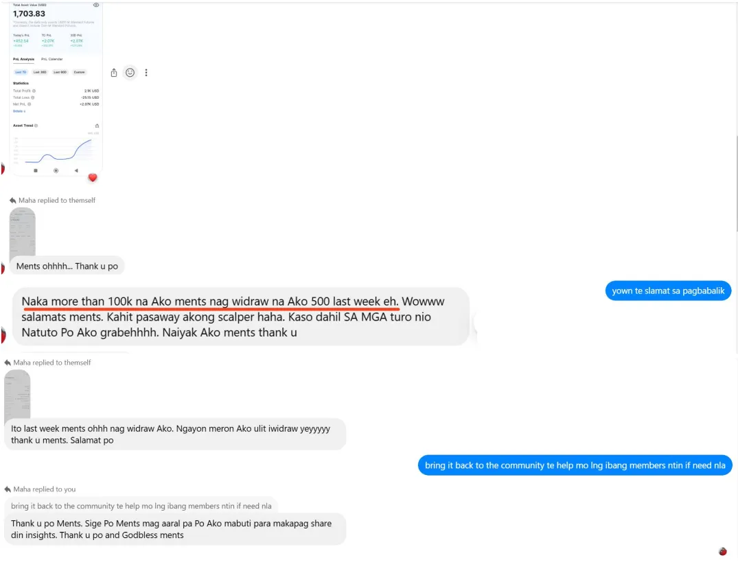This screenshot has width=738, height=562.
Task: Open thumbnail above 'Ments ohhhh... Thank u po'
Action: point(22,232)
